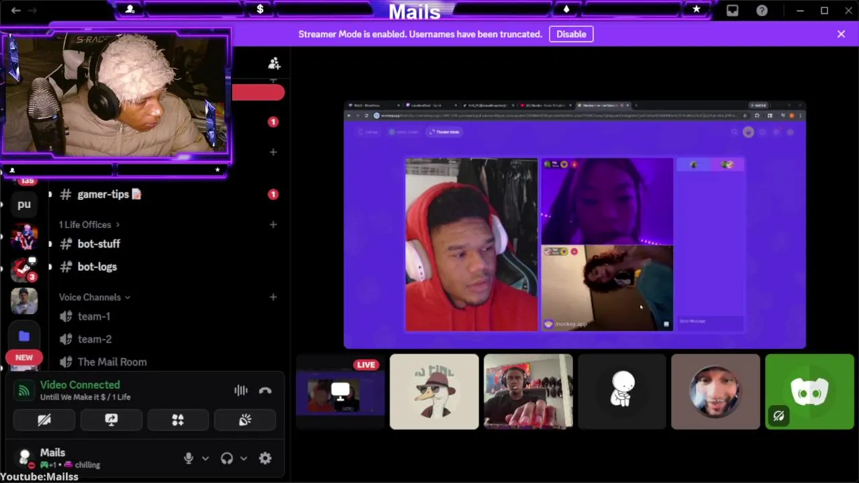Open the soundboard button

click(245, 420)
